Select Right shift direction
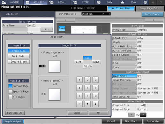The width and height of the screenshot is (165, 124). 96,62
